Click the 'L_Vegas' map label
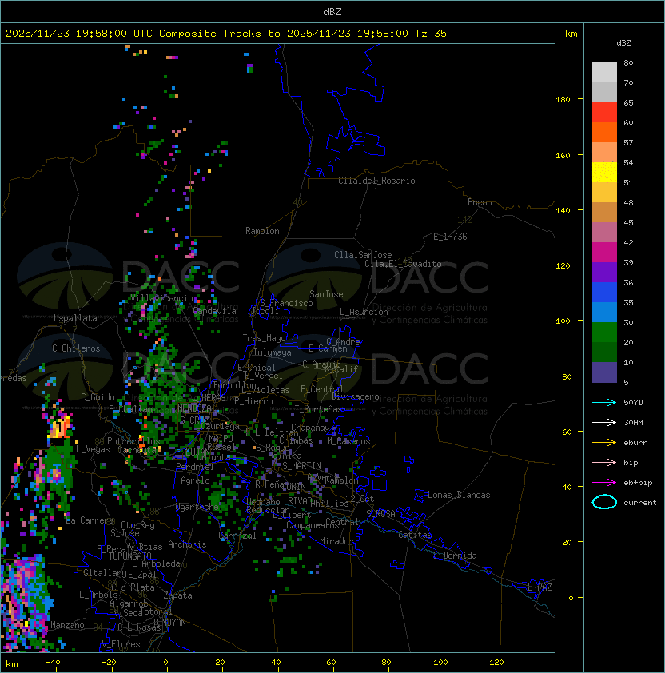This screenshot has height=673, width=665. click(93, 449)
